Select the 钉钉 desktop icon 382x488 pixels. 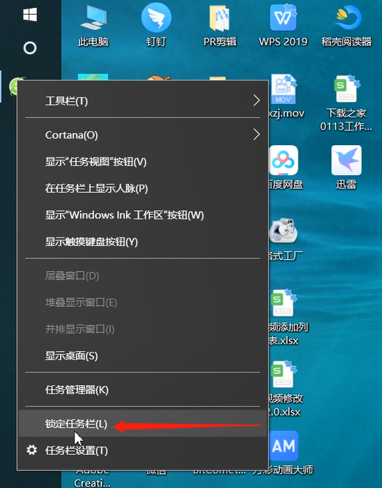pos(156,26)
